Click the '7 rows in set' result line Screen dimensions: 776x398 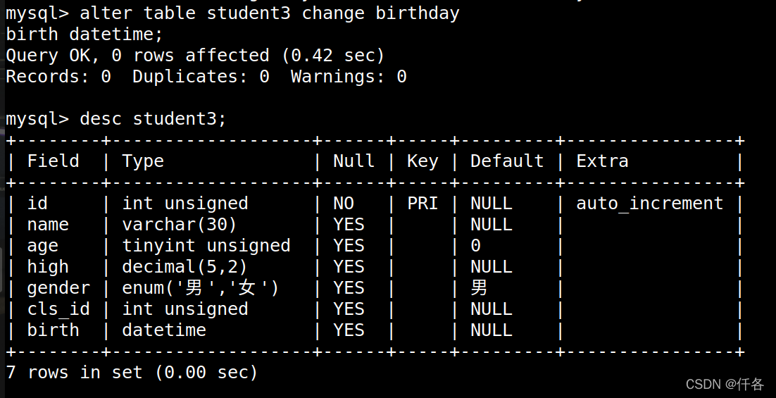[132, 372]
